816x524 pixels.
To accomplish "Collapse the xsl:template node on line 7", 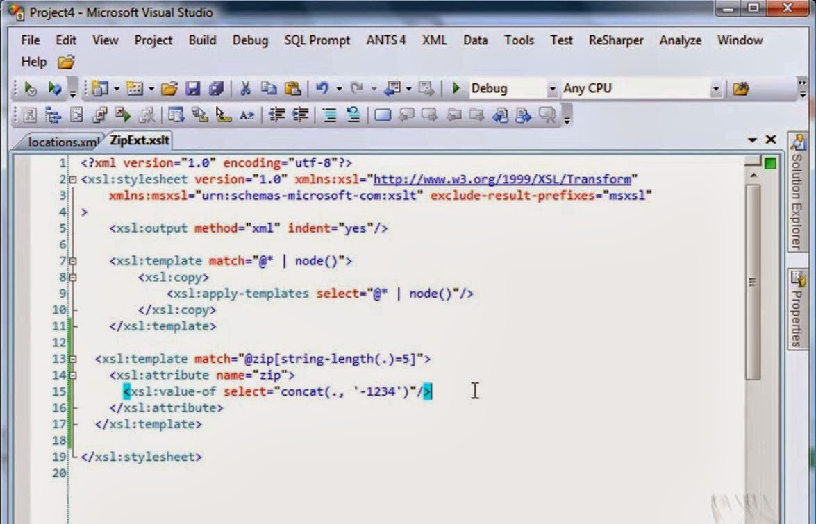I will (x=73, y=261).
